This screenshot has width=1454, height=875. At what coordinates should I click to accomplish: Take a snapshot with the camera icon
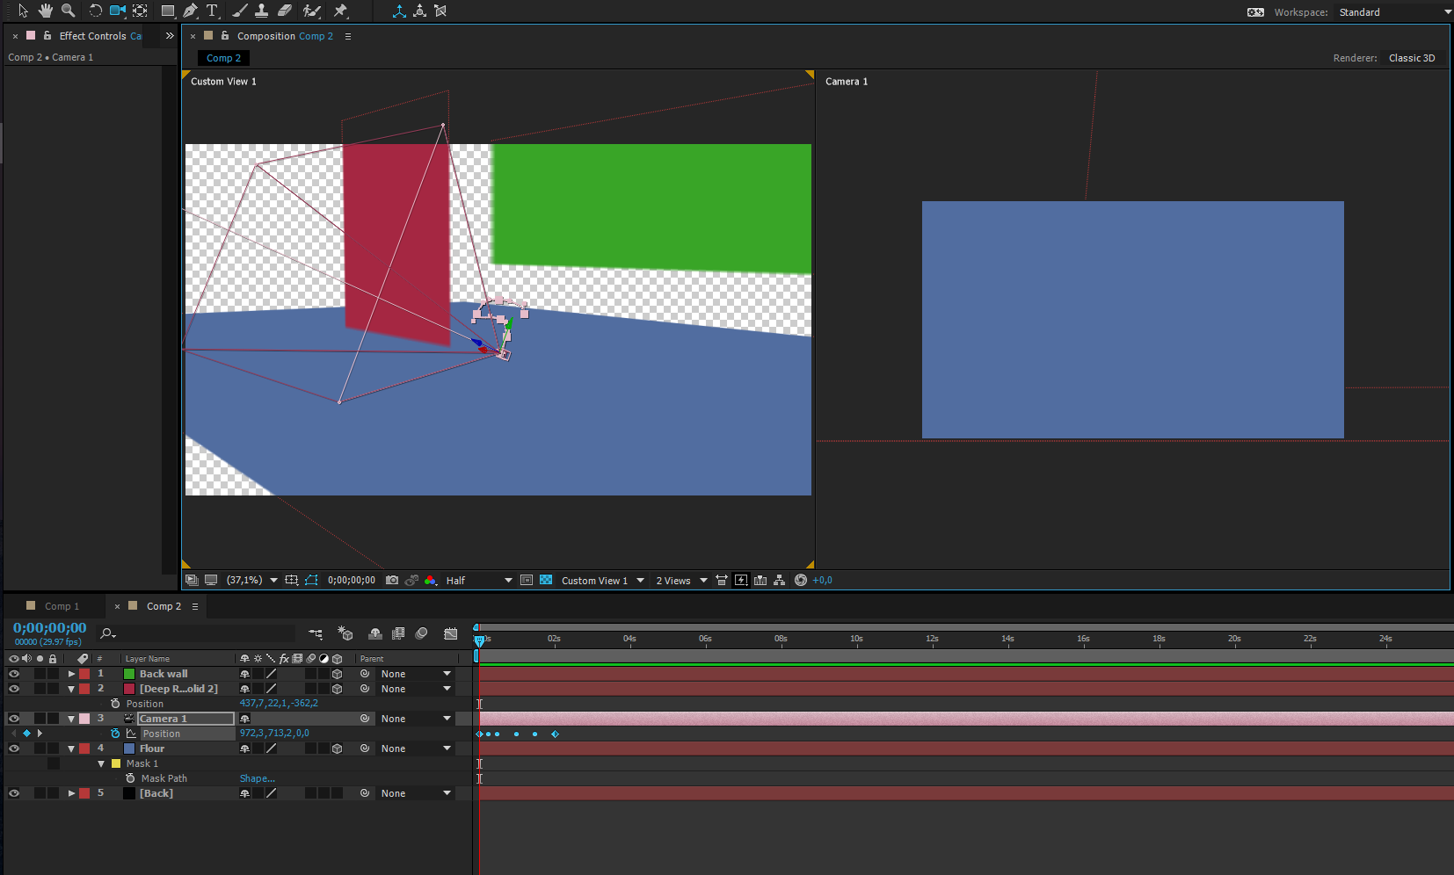tap(392, 581)
